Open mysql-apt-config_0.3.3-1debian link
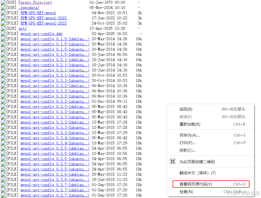The height and width of the screenshot is (198, 261). point(55,107)
